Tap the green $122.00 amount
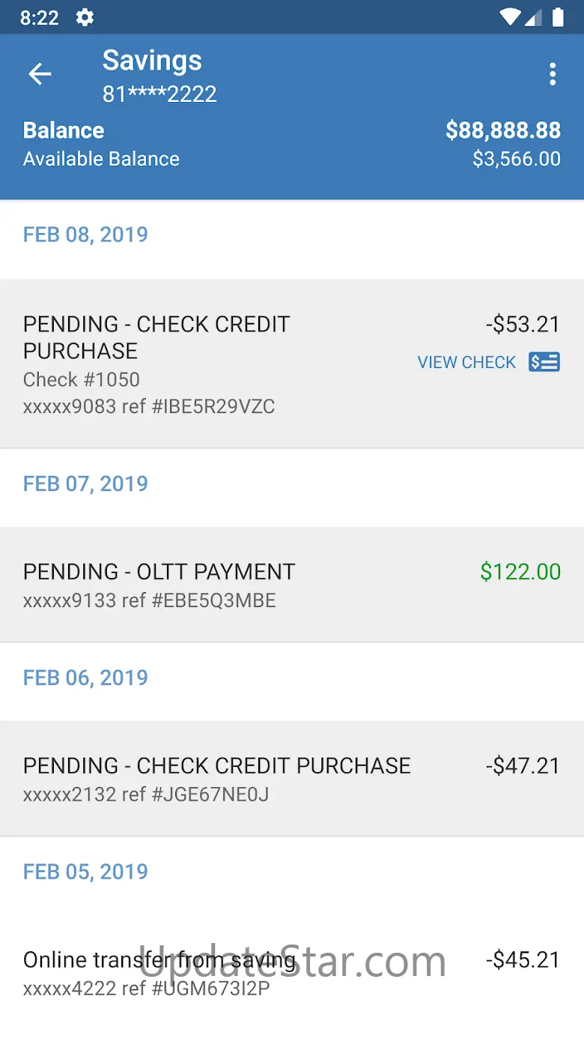 point(520,572)
